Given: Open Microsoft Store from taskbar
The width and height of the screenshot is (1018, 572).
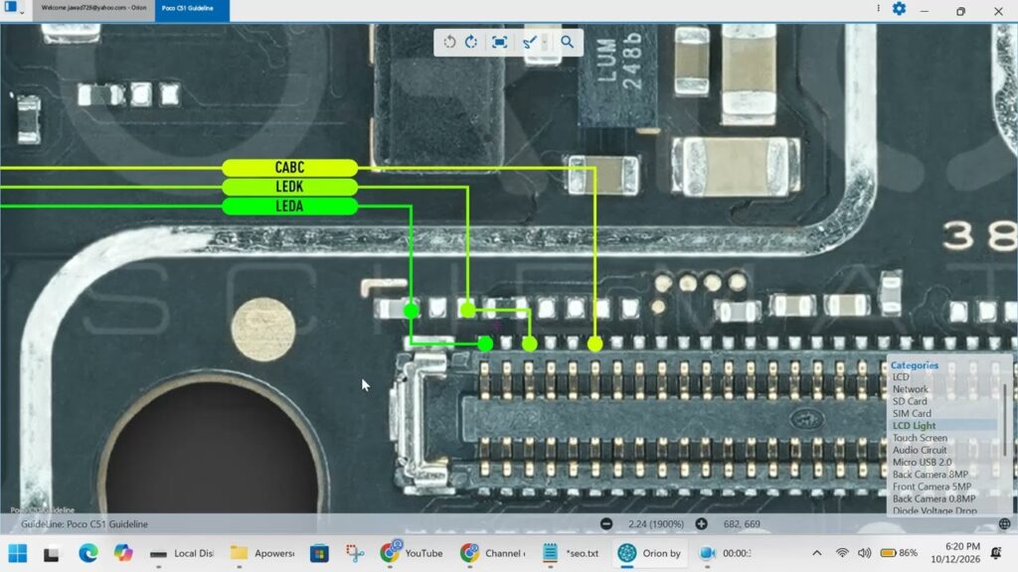Looking at the screenshot, I should (x=319, y=553).
